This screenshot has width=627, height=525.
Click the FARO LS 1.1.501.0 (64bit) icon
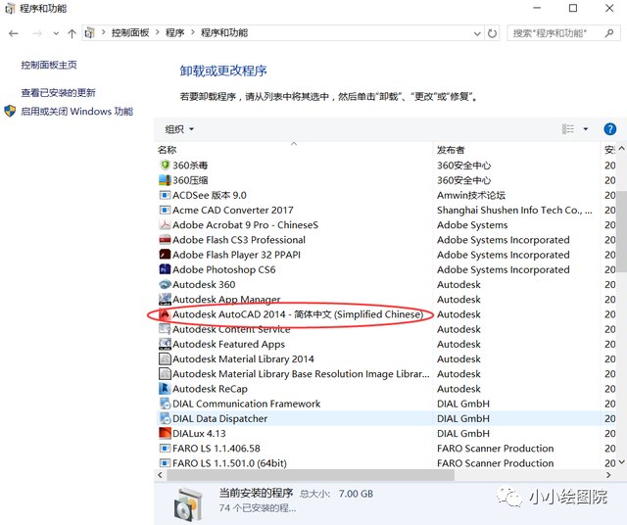(x=165, y=463)
